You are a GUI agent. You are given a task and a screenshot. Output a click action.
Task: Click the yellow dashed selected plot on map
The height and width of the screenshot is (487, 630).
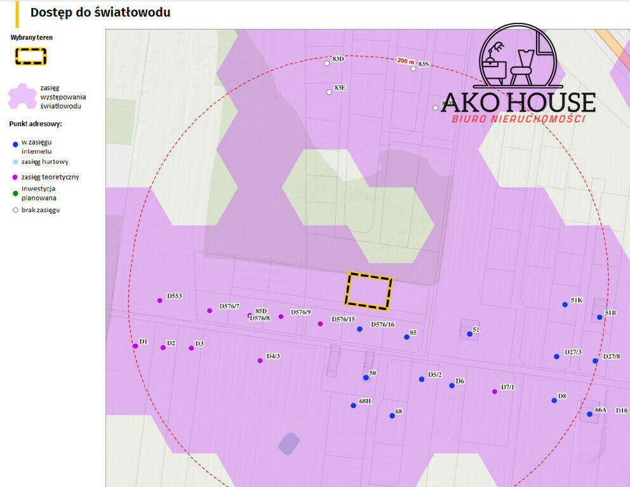[x=368, y=292]
